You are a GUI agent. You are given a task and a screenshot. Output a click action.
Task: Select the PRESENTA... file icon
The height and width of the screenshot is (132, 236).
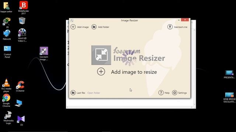pos(229,74)
